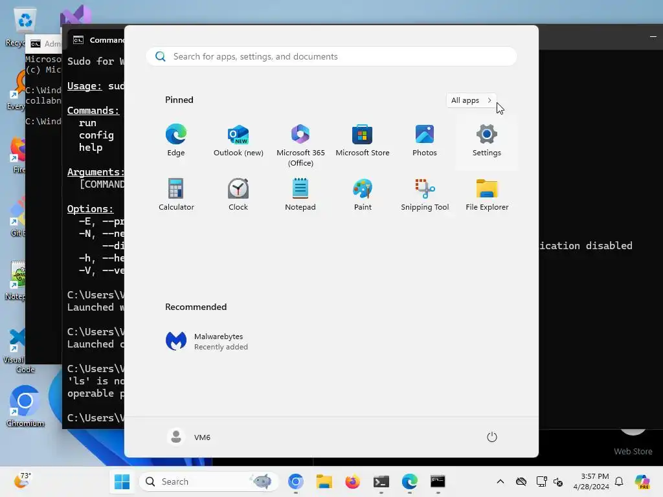Open notifications bell icon
The width and height of the screenshot is (663, 497).
(619, 481)
